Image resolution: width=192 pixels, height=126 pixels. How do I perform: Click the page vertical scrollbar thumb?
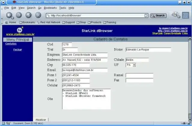point(190,115)
